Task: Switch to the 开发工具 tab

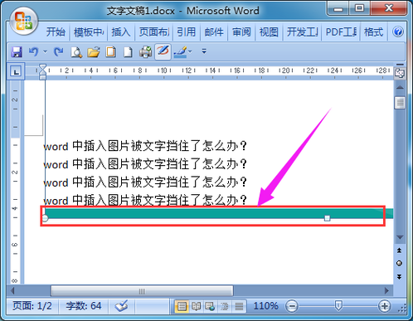Action: pyautogui.click(x=302, y=32)
